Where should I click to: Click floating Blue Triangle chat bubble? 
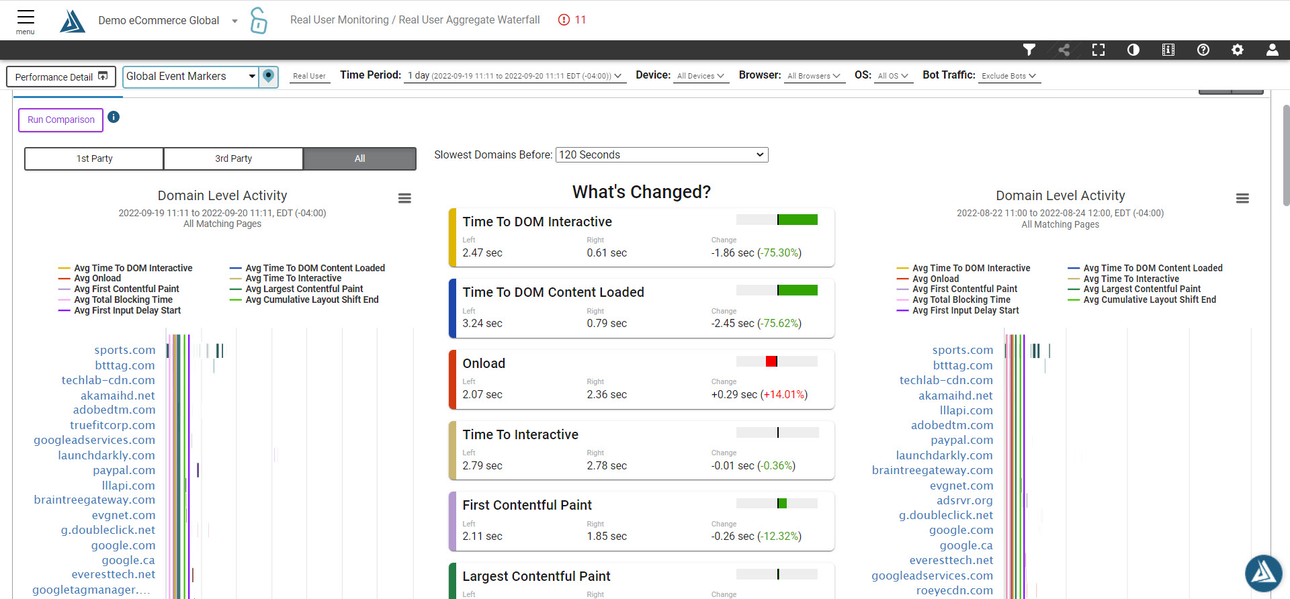pyautogui.click(x=1263, y=573)
